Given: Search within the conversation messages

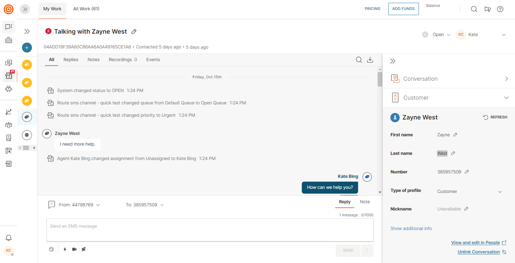Looking at the screenshot, I should click(359, 60).
